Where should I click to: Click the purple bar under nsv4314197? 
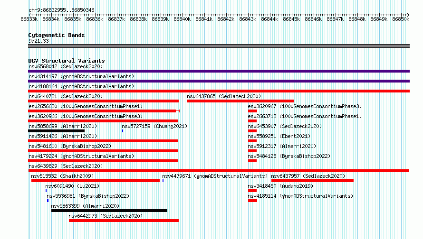[x=219, y=81]
